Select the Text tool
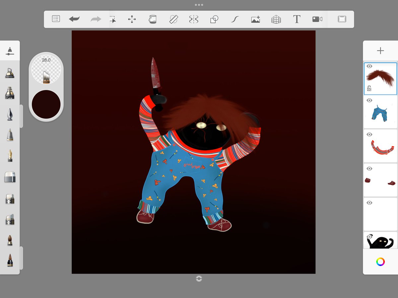398x298 pixels. coord(297,19)
